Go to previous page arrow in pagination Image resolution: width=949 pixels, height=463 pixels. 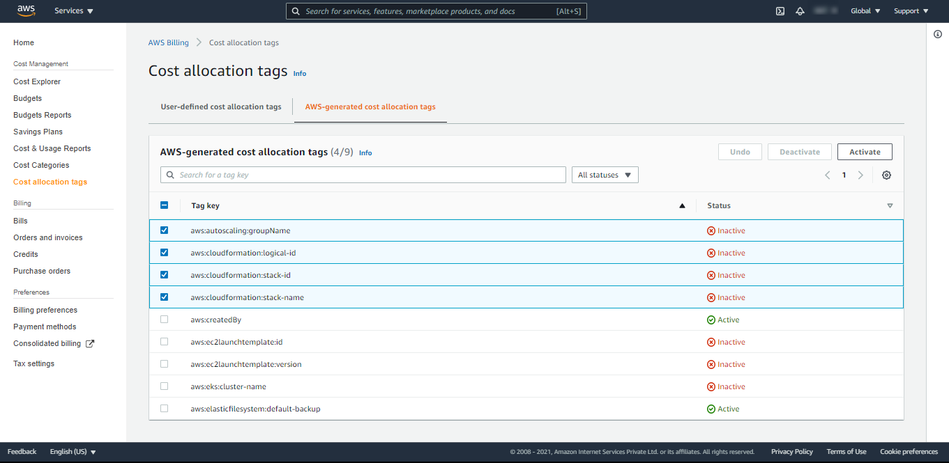tap(828, 175)
